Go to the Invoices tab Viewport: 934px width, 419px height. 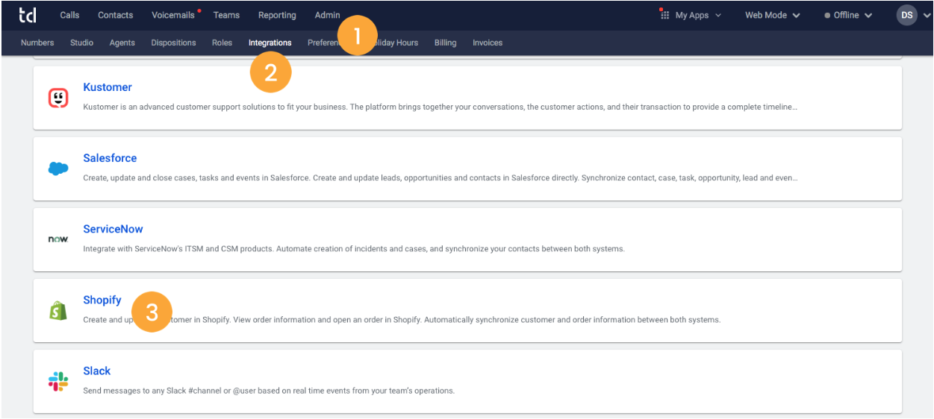pos(488,42)
